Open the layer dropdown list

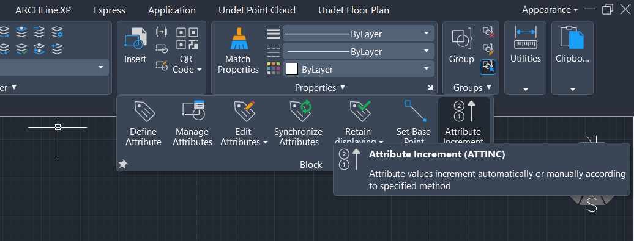(101, 67)
